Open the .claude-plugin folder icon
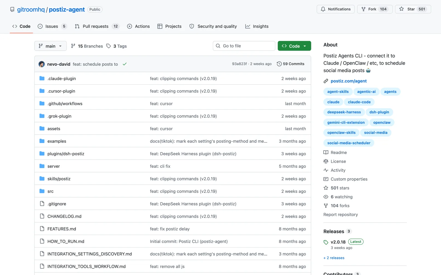The image size is (441, 275). 42,78
